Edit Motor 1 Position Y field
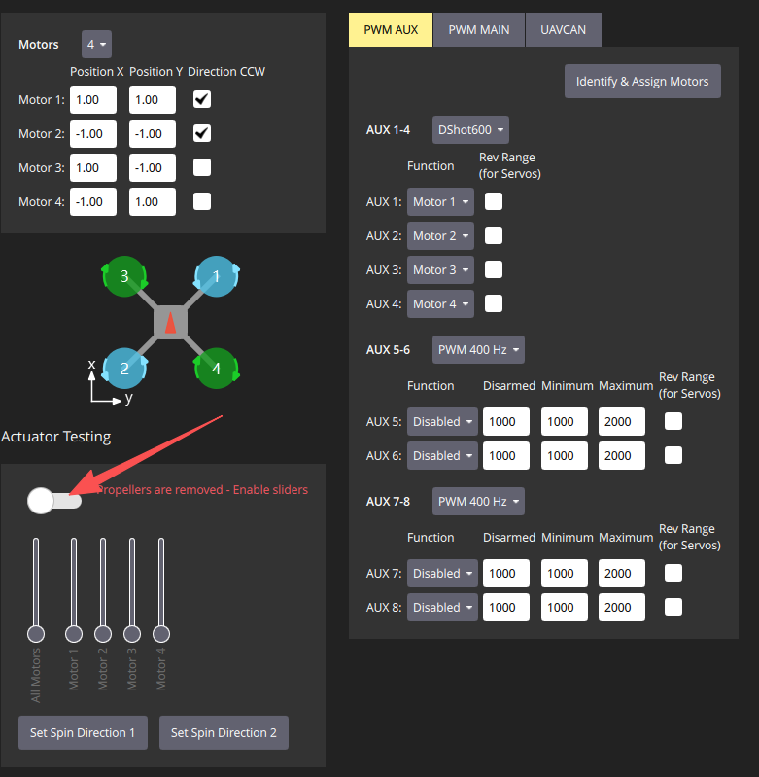The image size is (759, 777). [x=153, y=99]
